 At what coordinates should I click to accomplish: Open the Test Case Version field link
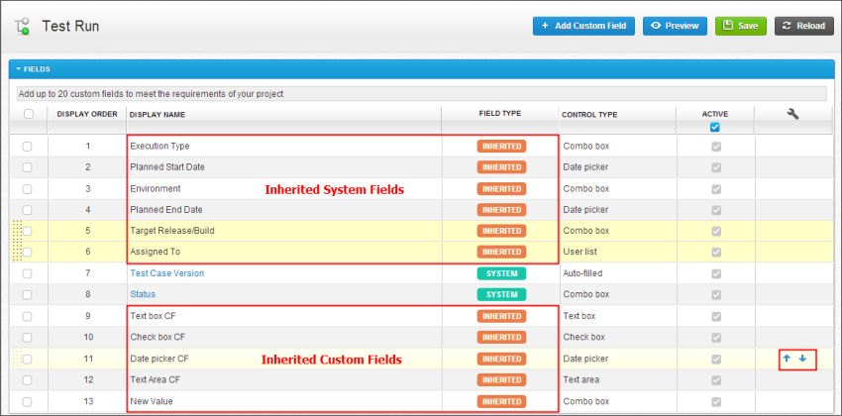[x=166, y=273]
